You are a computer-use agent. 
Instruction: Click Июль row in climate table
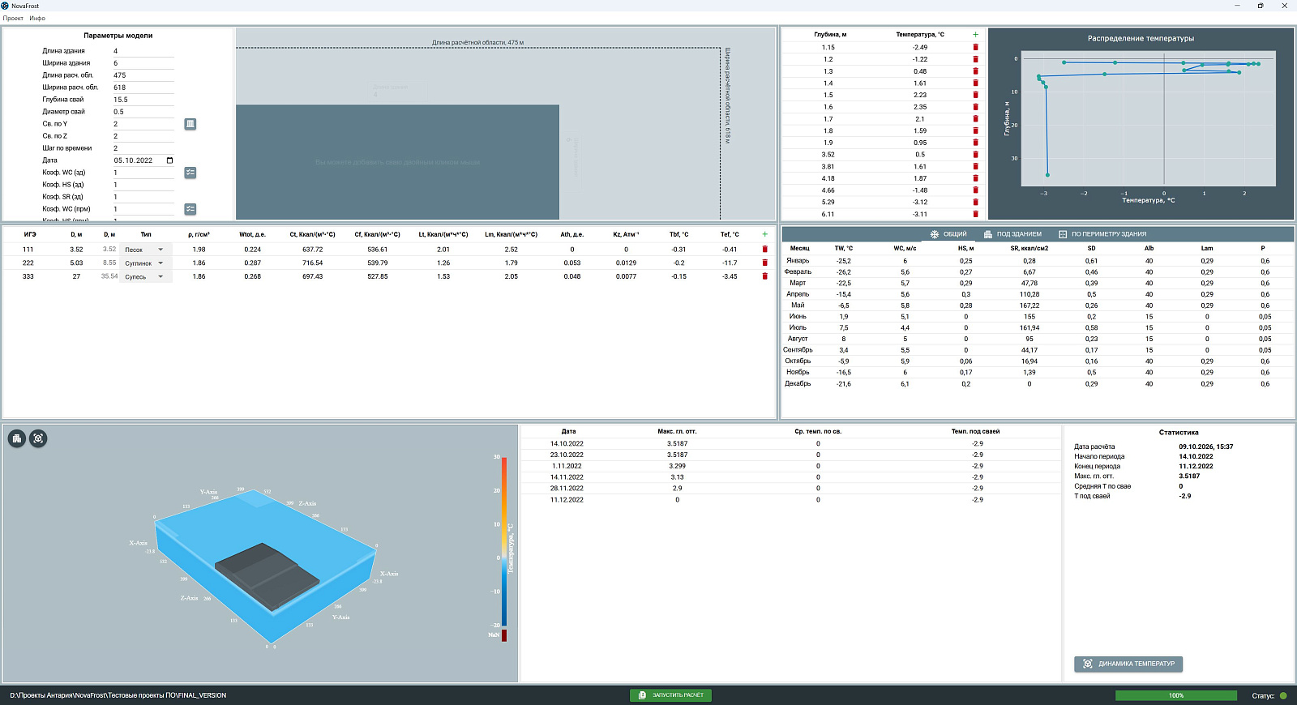1038,328
